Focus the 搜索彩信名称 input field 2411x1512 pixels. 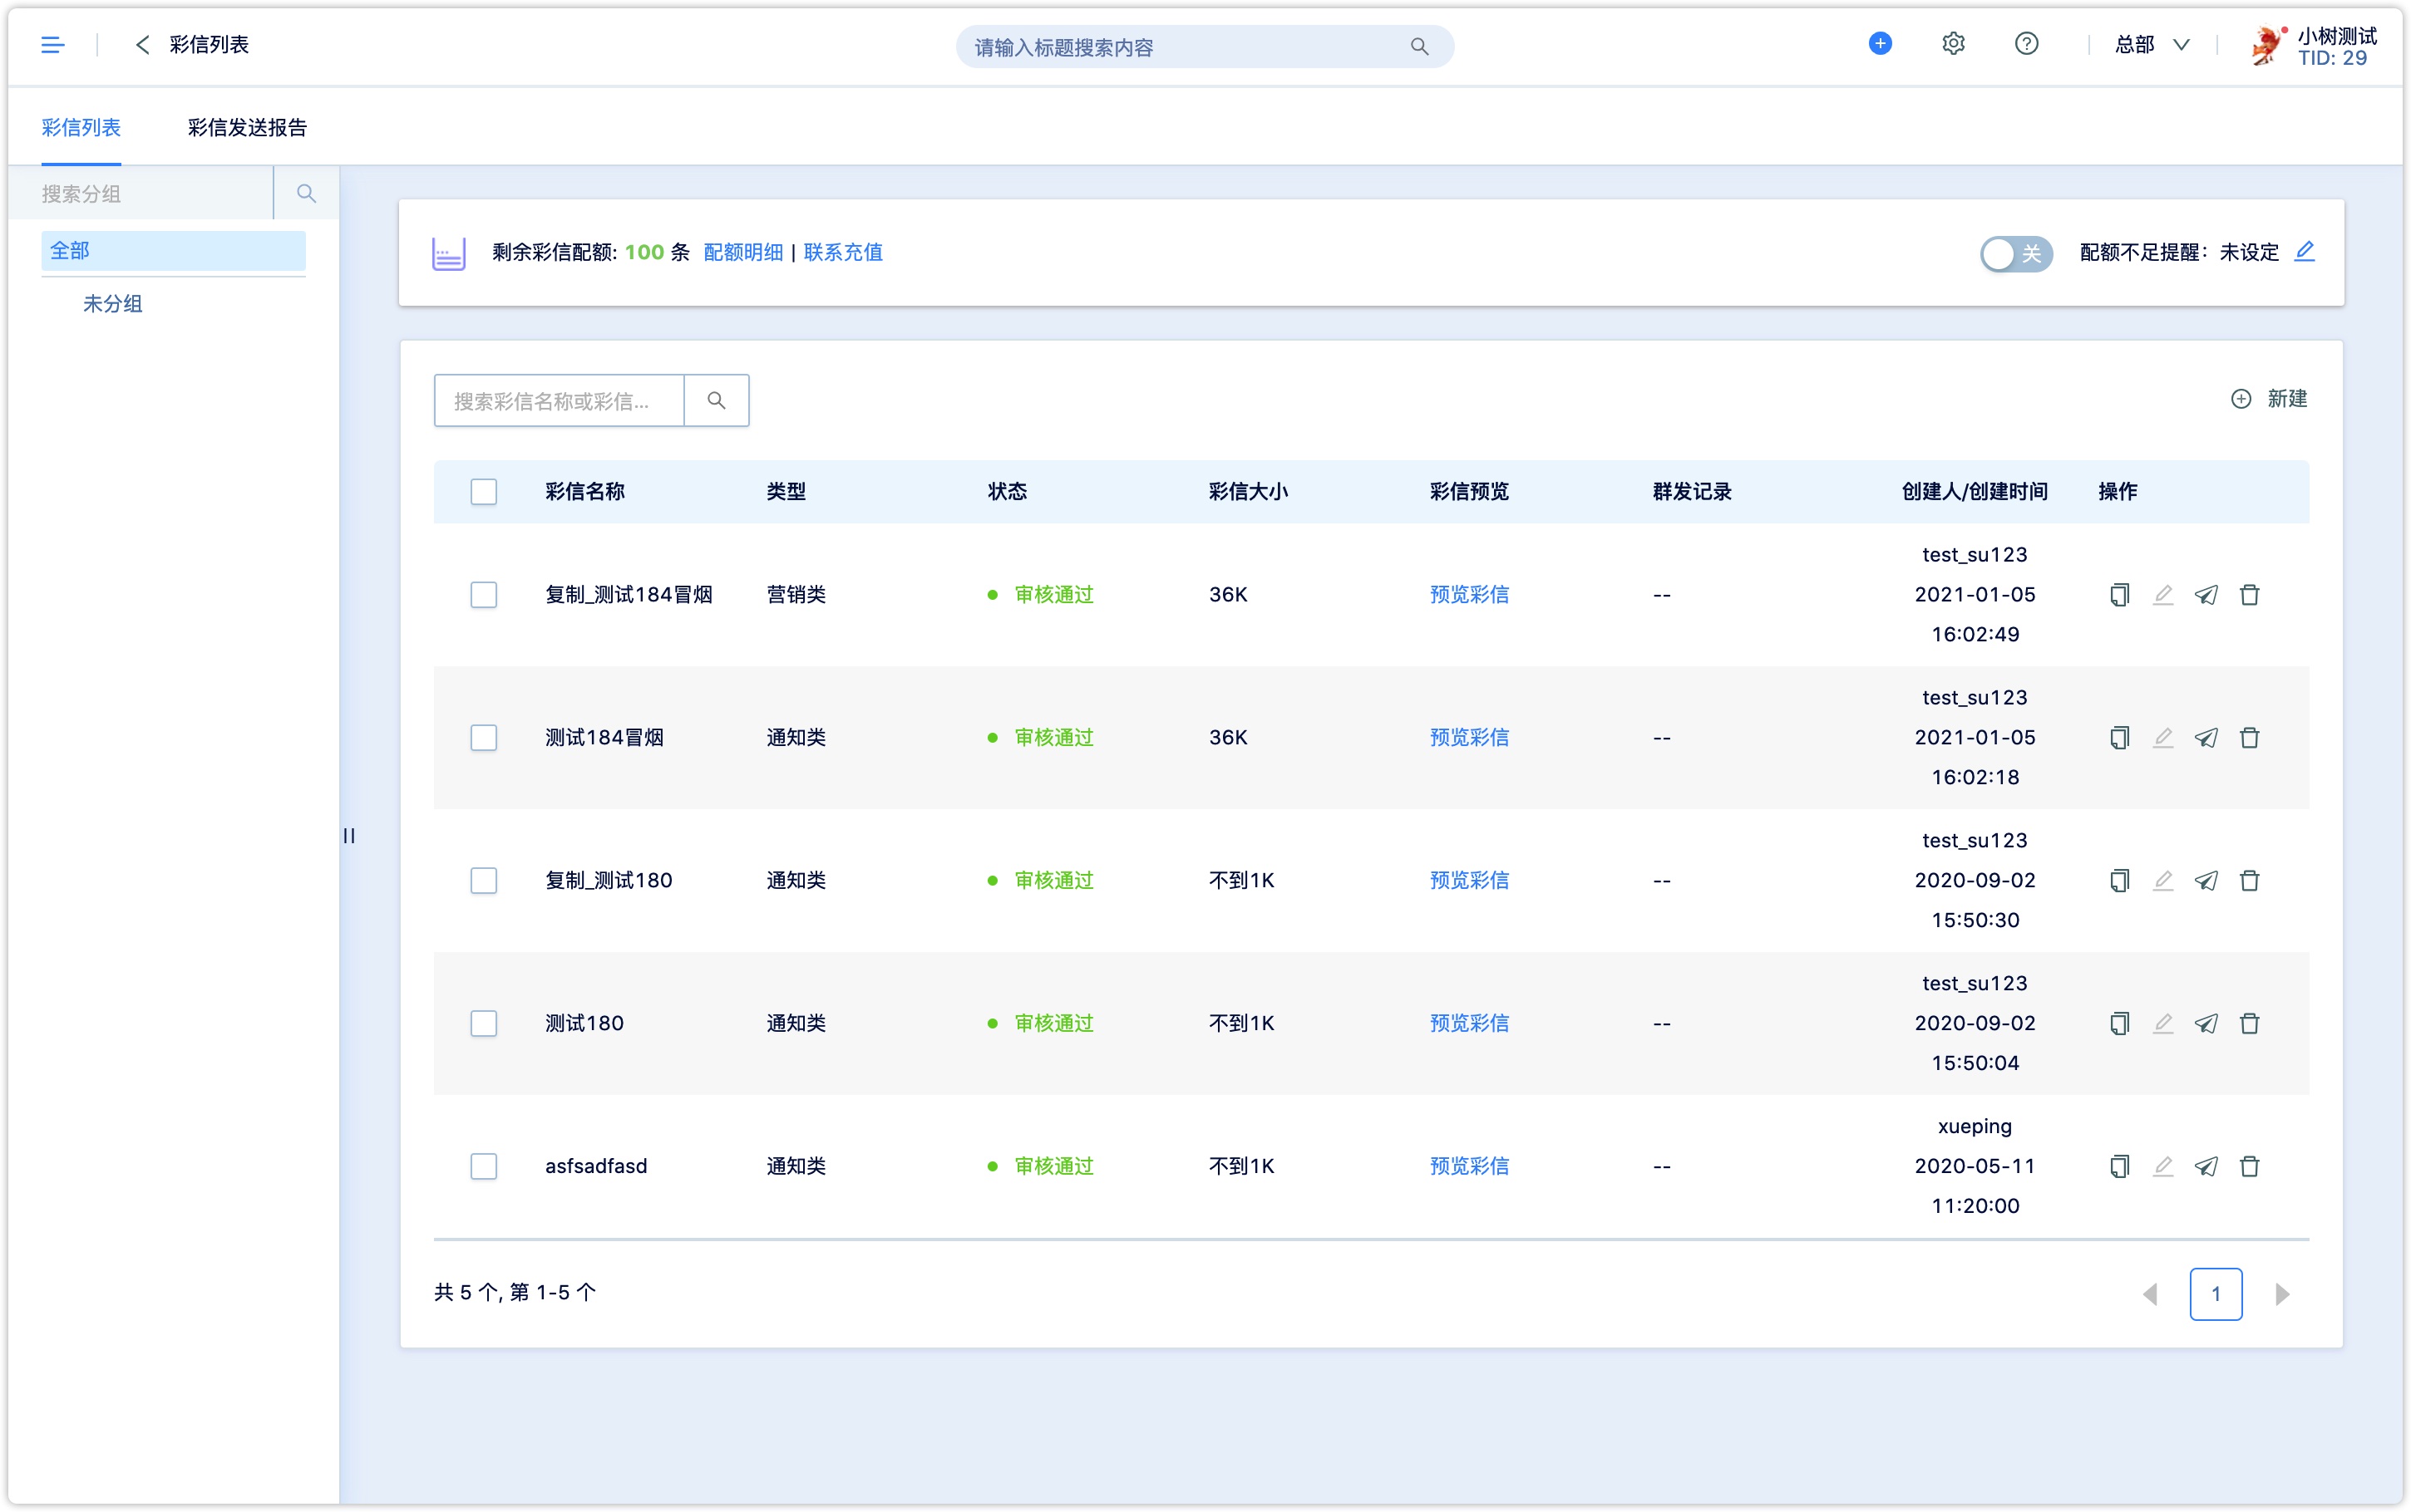point(560,401)
